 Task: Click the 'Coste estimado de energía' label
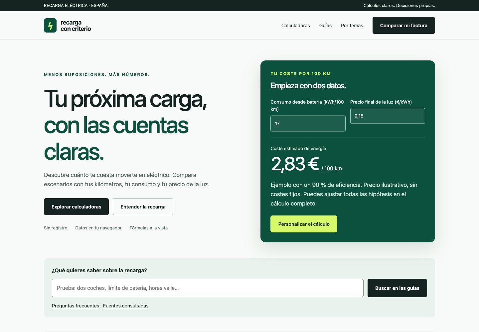[x=298, y=148]
